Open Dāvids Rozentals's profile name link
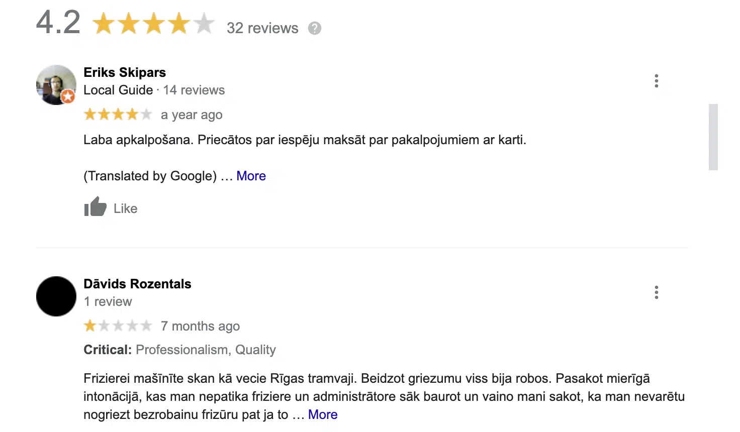Image resolution: width=740 pixels, height=432 pixels. tap(137, 284)
